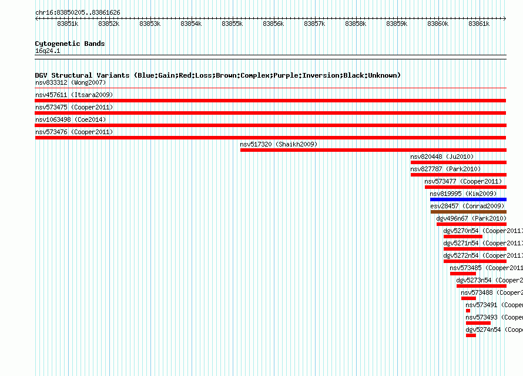Viewport: 523px width, 376px height.
Task: Click the 16q24.1 cytogenetic band bar
Action: tap(270, 57)
